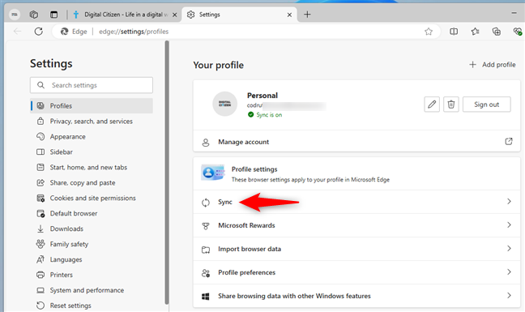Expand the Microsoft Rewards chevron
Viewport: 525px width, 312px height.
point(509,224)
